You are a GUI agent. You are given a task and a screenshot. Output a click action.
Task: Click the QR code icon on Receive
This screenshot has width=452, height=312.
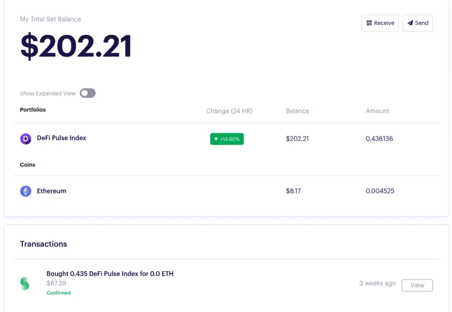[369, 23]
